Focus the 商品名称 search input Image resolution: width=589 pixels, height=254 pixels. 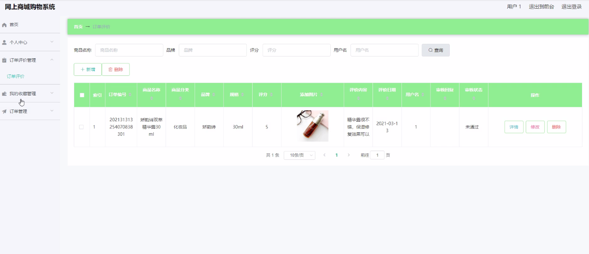129,50
